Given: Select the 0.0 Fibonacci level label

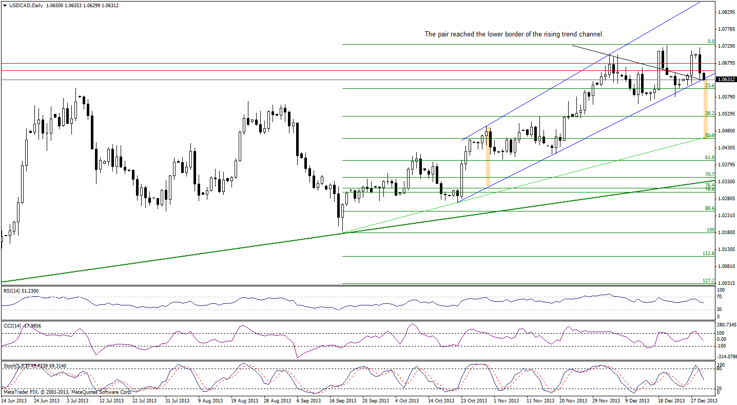Looking at the screenshot, I should (711, 41).
